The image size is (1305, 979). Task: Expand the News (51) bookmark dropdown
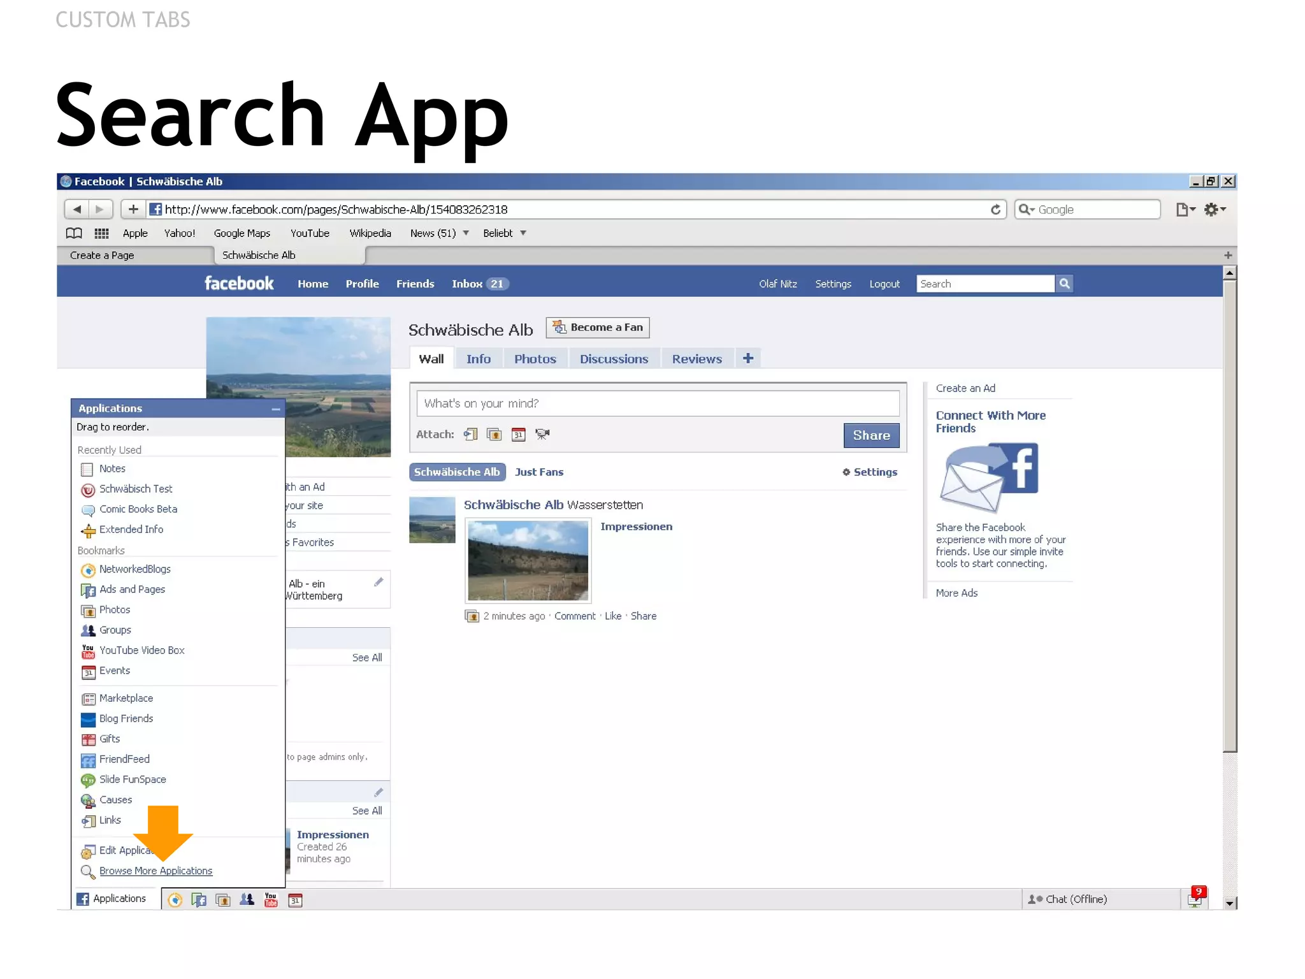466,233
